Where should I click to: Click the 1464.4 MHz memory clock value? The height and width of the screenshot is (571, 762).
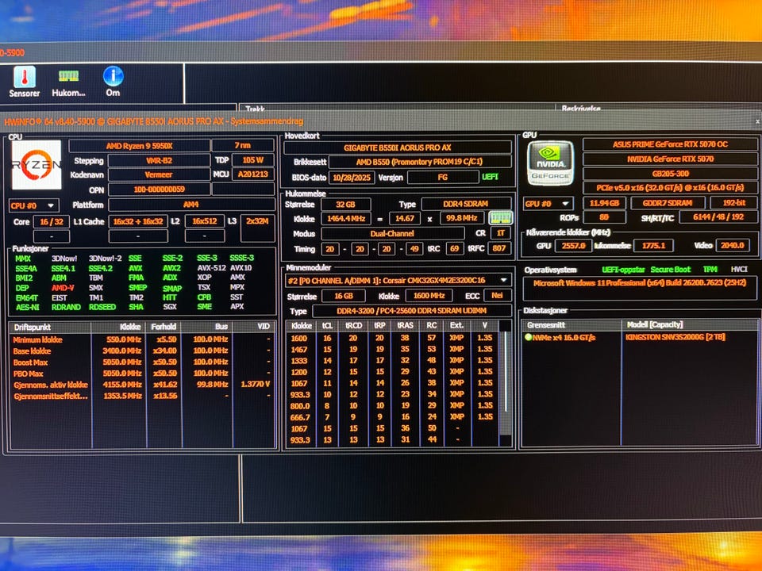coord(346,219)
